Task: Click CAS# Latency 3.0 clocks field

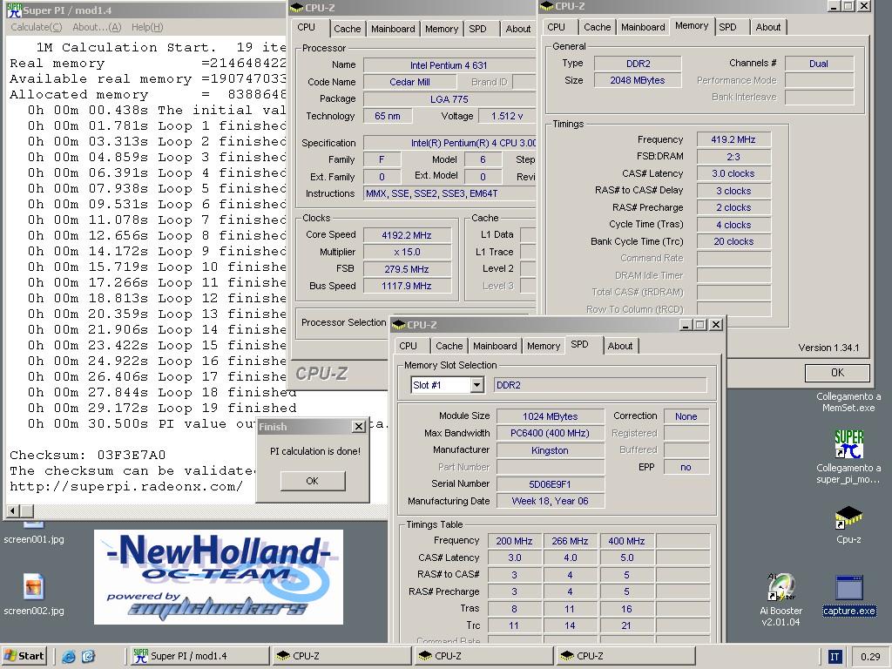Action: (733, 173)
